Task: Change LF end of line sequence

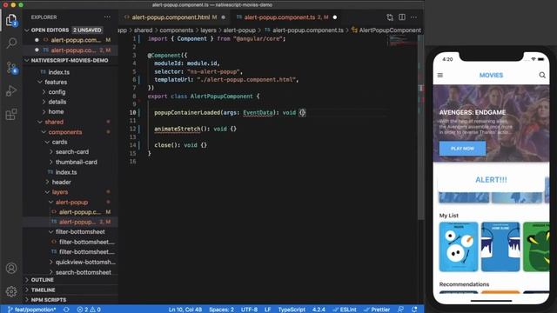Action: (x=268, y=310)
